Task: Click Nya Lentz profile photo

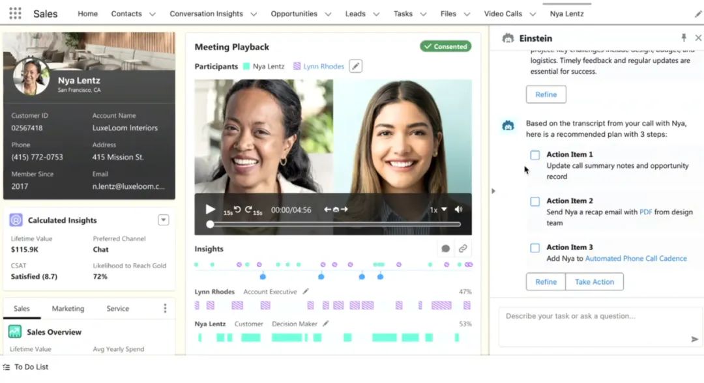Action: pos(31,76)
